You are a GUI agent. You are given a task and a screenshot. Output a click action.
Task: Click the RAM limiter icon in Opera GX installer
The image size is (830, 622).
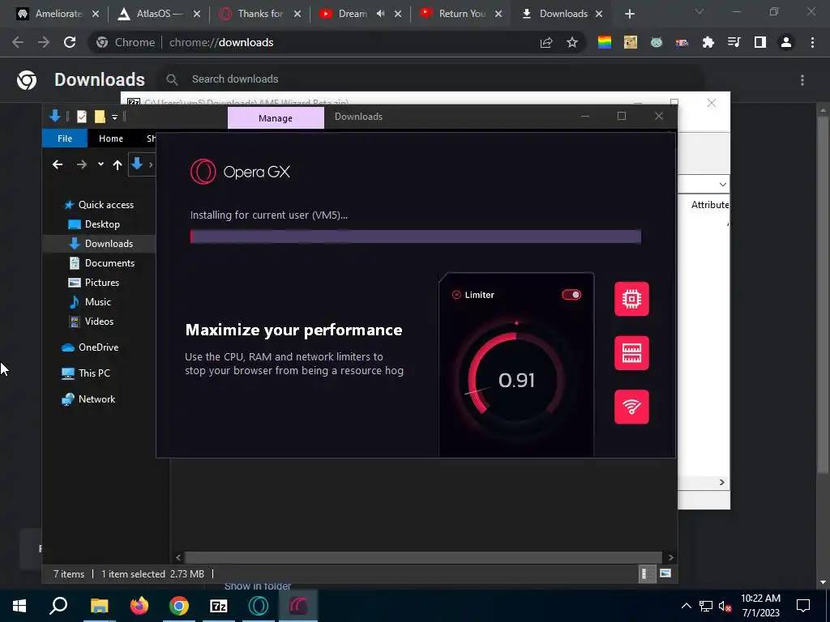pos(631,353)
